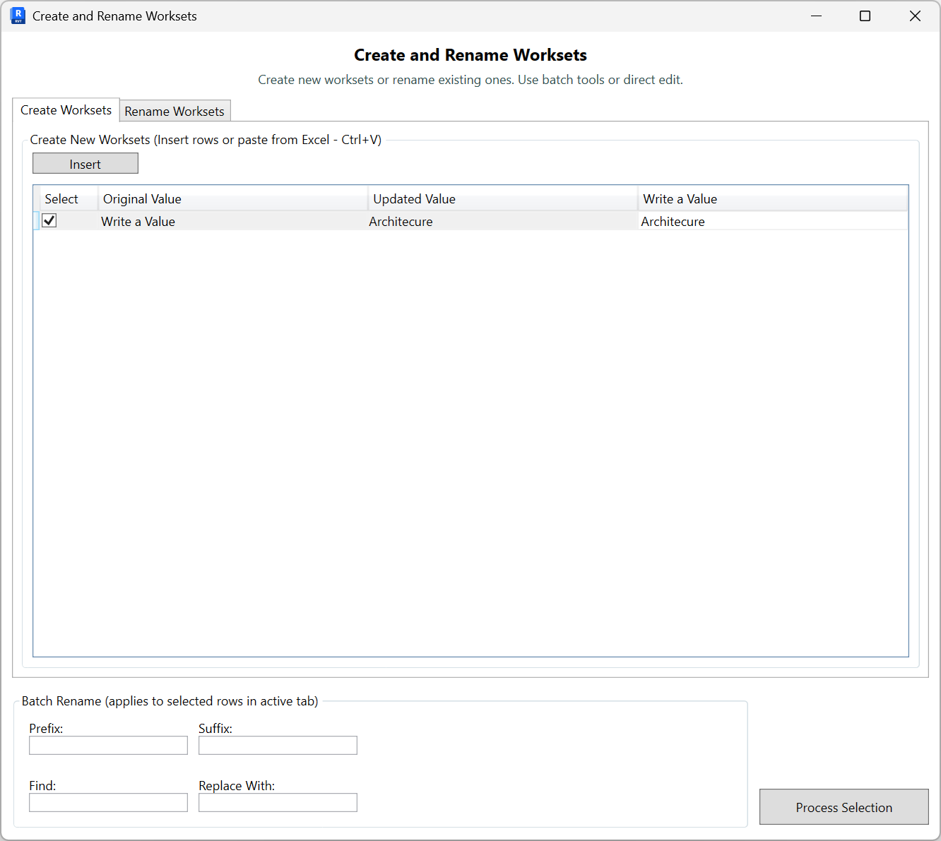The image size is (941, 841).
Task: Click the Find input field
Action: 107,802
